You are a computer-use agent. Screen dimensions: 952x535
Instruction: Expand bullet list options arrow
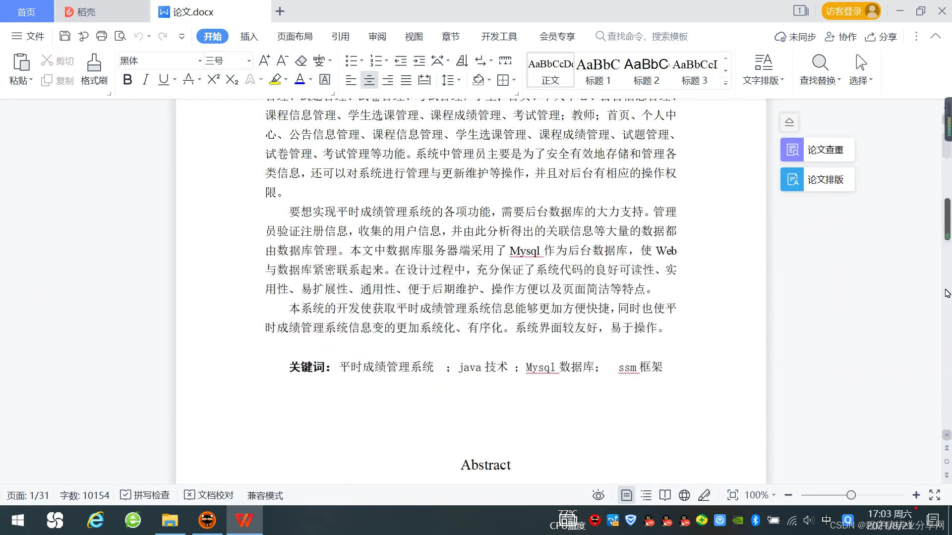coord(361,60)
